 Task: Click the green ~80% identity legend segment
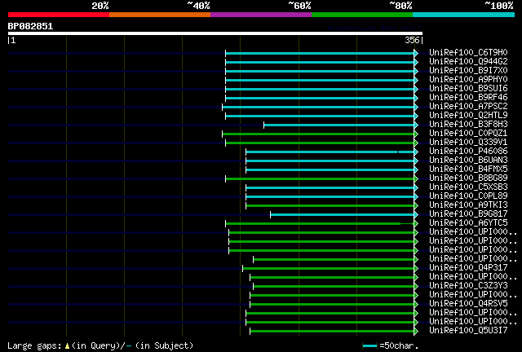pos(362,15)
